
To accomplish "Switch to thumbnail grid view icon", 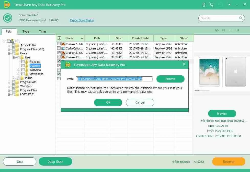I will (224, 30).
